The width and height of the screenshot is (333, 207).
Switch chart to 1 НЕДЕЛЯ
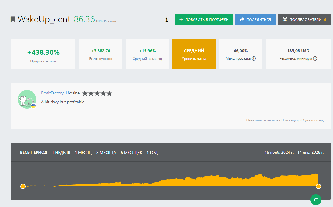tap(61, 153)
